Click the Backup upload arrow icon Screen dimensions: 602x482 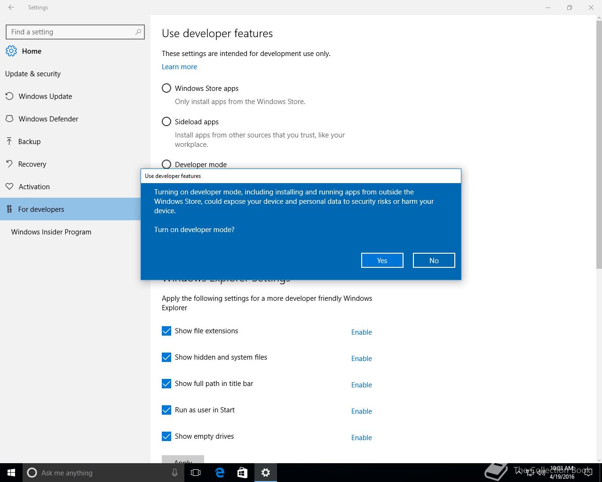pos(9,141)
